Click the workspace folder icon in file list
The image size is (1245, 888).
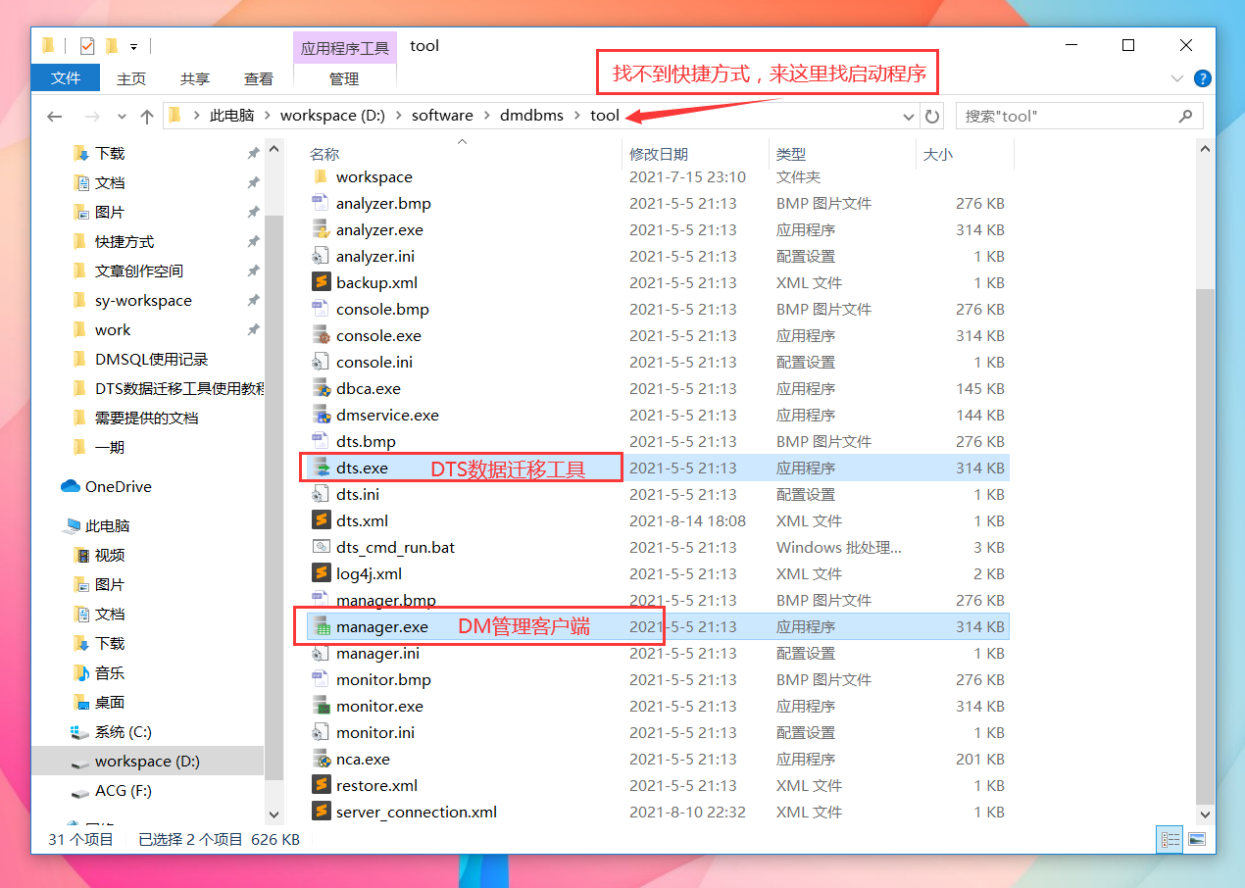tap(321, 176)
